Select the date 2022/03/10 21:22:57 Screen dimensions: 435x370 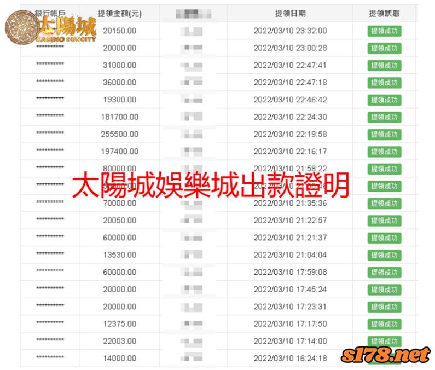[x=290, y=221]
